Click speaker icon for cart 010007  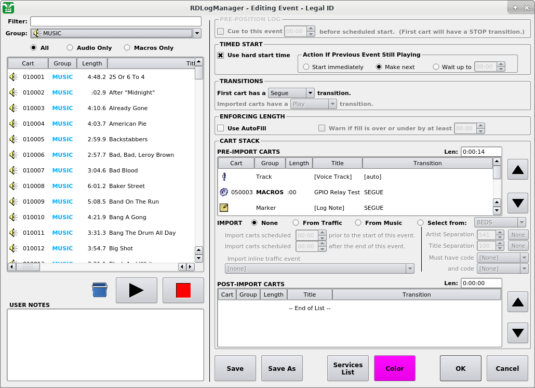14,170
